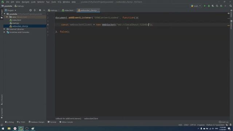Screen dimensions: 233x131
Task: Toggle the Structure tool window on left stripe
Action: 2,99
